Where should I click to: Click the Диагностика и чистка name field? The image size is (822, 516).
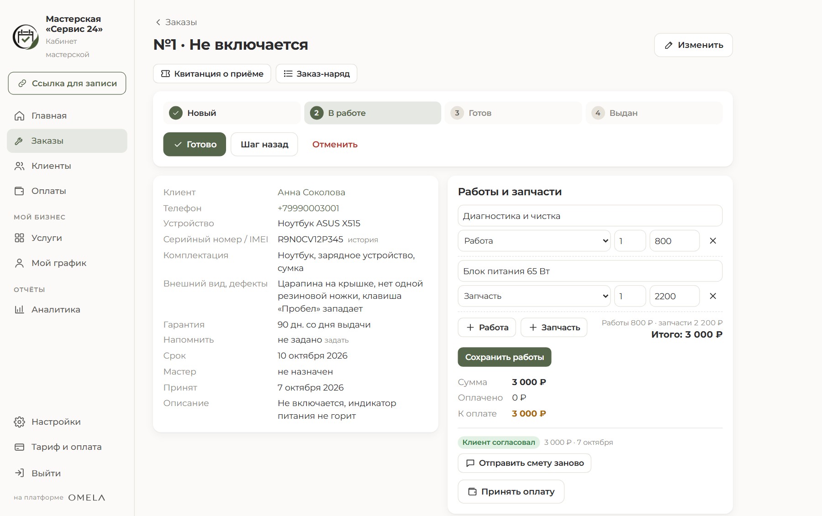tap(590, 216)
